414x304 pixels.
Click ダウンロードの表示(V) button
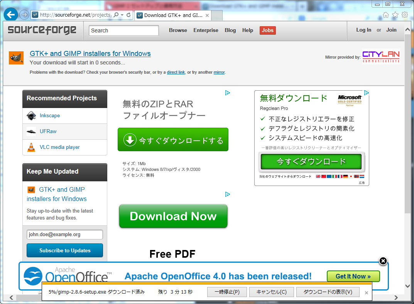pyautogui.click(x=328, y=292)
